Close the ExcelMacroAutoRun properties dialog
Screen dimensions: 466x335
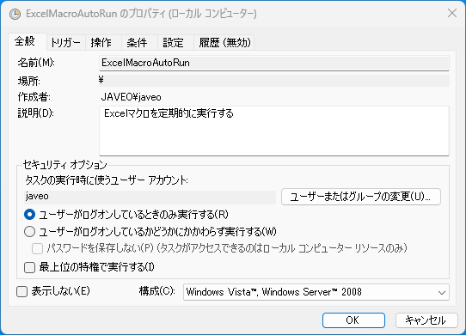click(452, 13)
